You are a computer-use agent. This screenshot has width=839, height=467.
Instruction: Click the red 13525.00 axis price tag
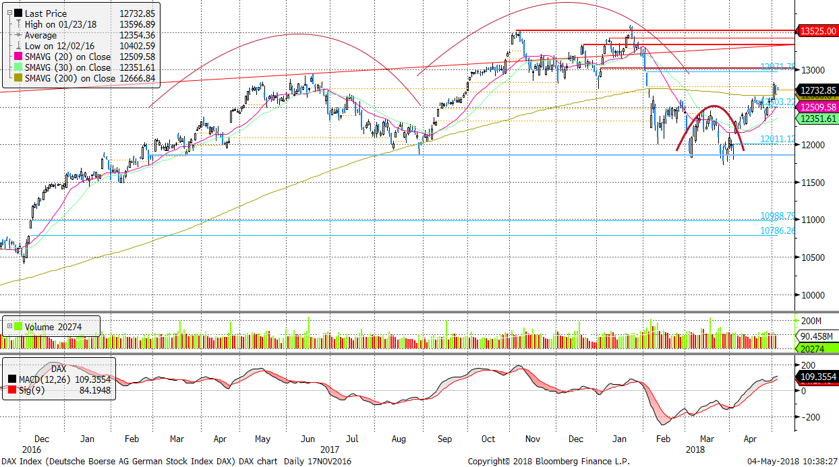point(817,31)
